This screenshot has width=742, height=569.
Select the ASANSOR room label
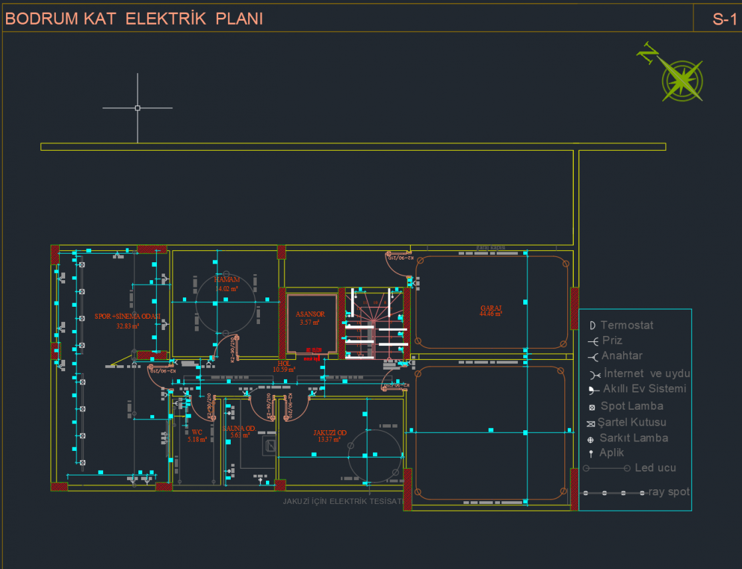(x=310, y=314)
